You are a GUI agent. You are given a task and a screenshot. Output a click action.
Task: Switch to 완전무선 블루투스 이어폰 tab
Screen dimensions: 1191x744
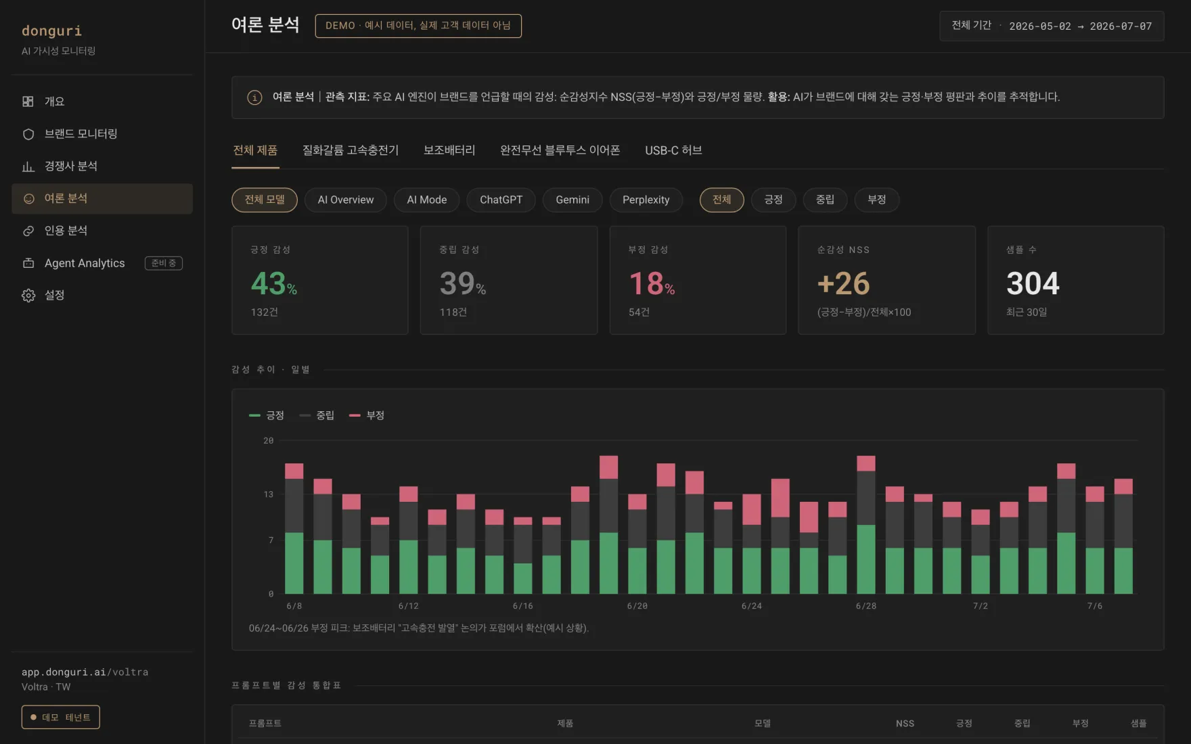click(560, 150)
